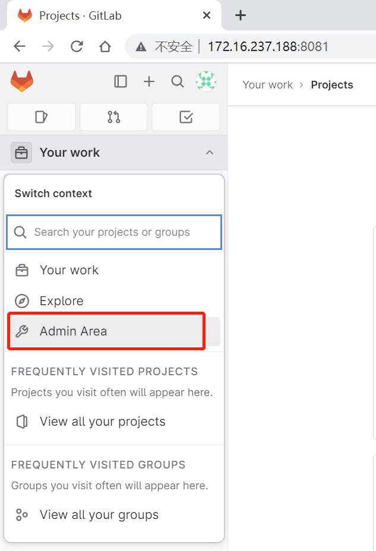Image resolution: width=376 pixels, height=551 pixels.
Task: Toggle the sidebar collapse icon
Action: pos(121,81)
